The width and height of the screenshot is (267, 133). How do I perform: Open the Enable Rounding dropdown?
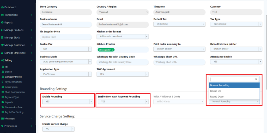[x=67, y=102]
